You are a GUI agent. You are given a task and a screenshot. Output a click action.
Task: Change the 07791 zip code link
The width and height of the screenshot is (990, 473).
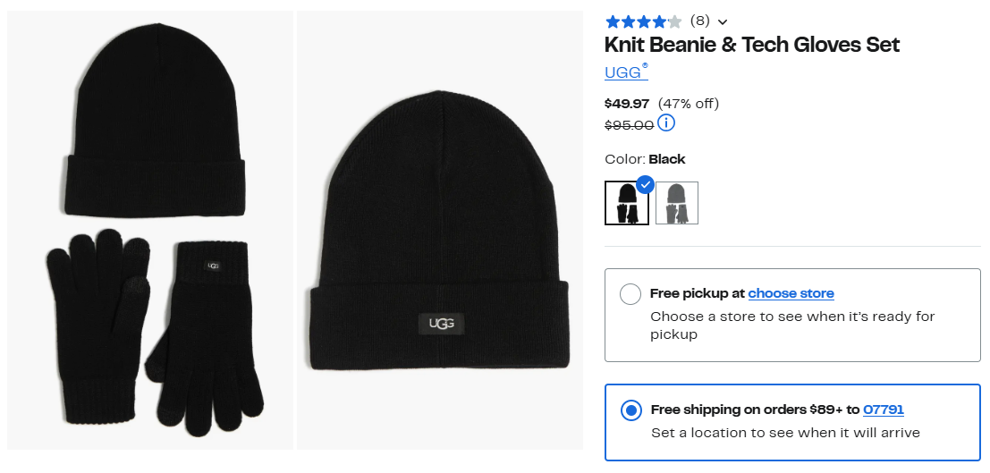[883, 410]
